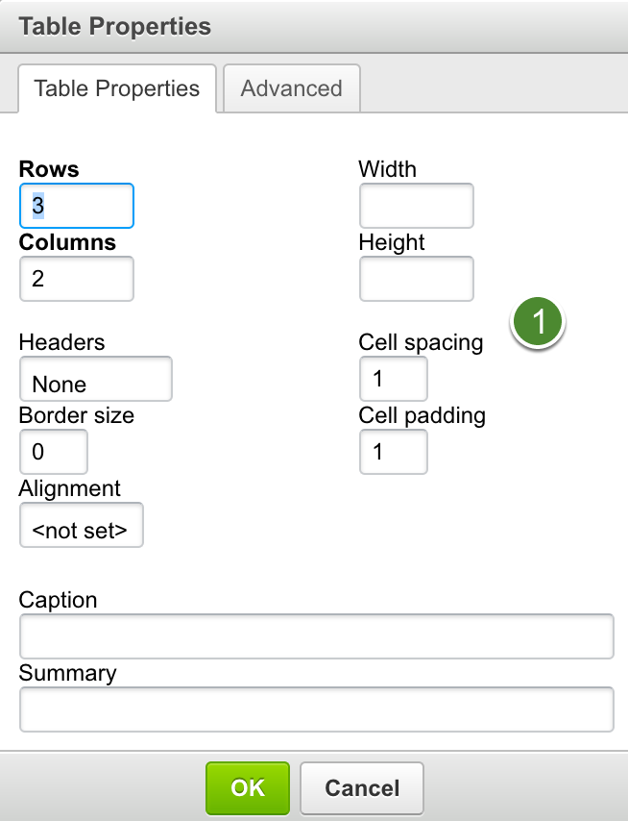Screen dimensions: 628x821
Task: Cancel the table properties dialog
Action: coord(362,788)
